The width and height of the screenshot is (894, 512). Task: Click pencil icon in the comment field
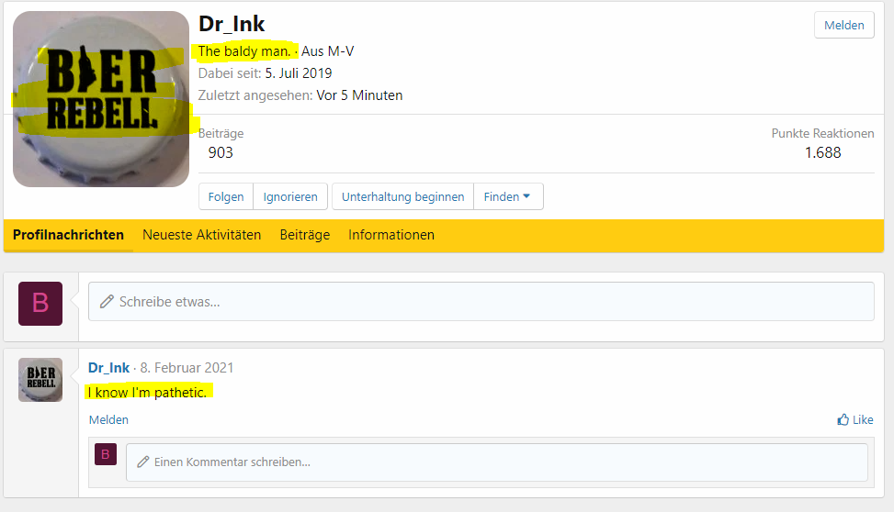142,462
